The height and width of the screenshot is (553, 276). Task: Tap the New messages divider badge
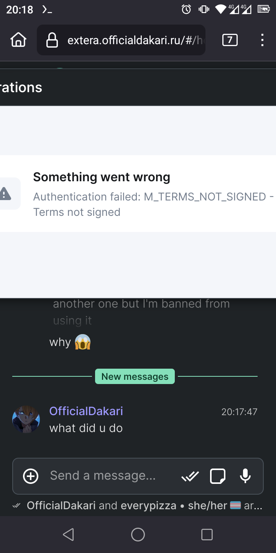tap(135, 376)
